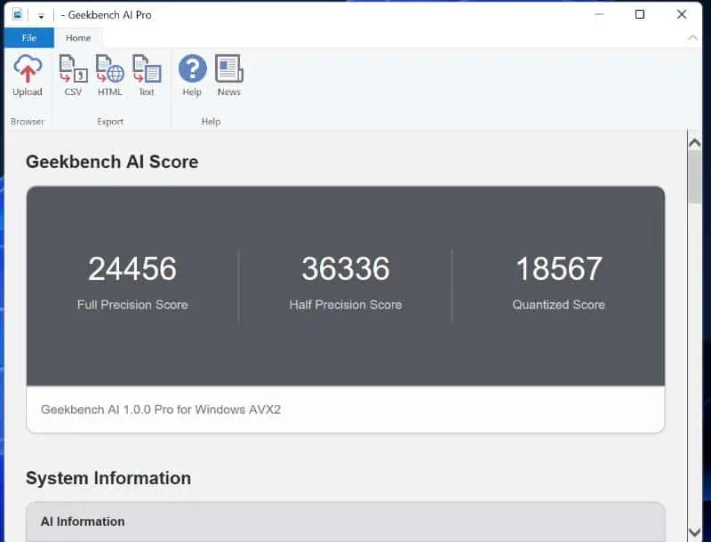Minimize the Geekbench AI Pro window

coord(599,14)
